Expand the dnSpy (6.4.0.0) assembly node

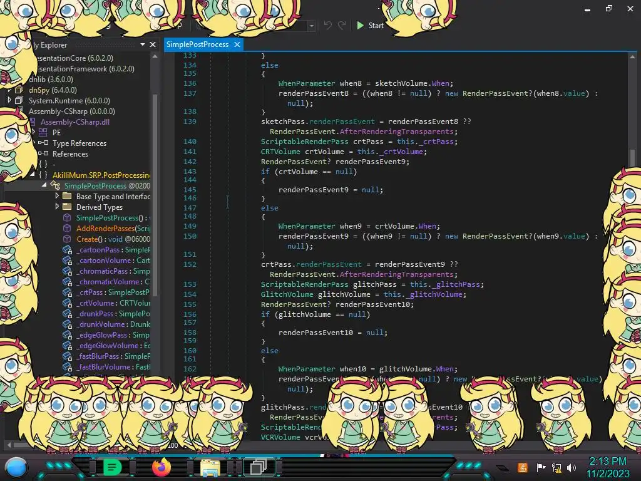[x=9, y=90]
